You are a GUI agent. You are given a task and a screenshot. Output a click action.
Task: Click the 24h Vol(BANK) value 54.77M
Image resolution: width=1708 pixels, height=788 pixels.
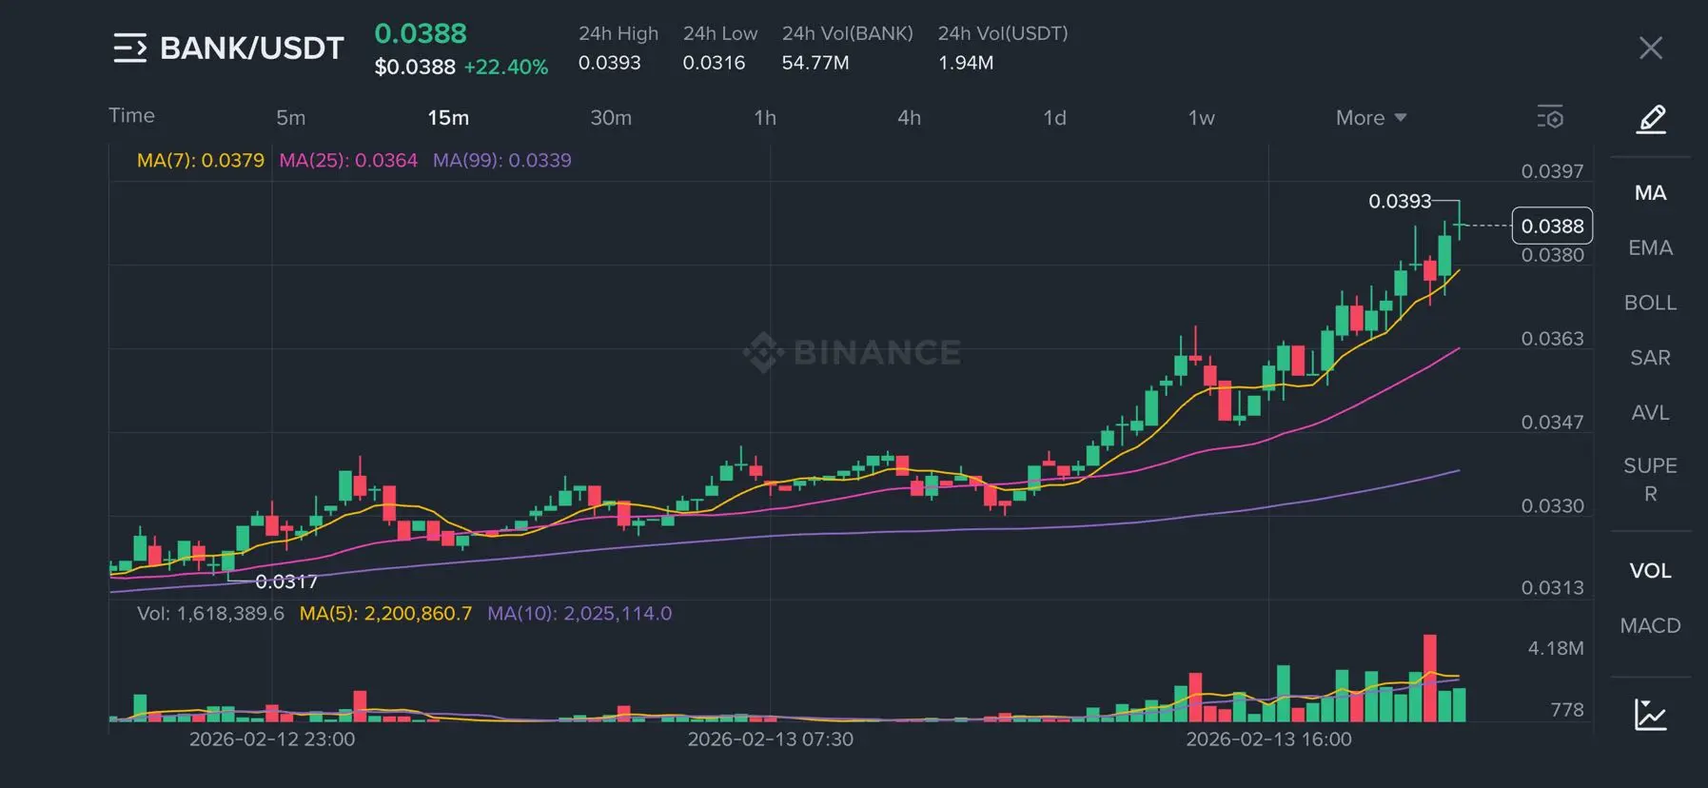tap(815, 63)
